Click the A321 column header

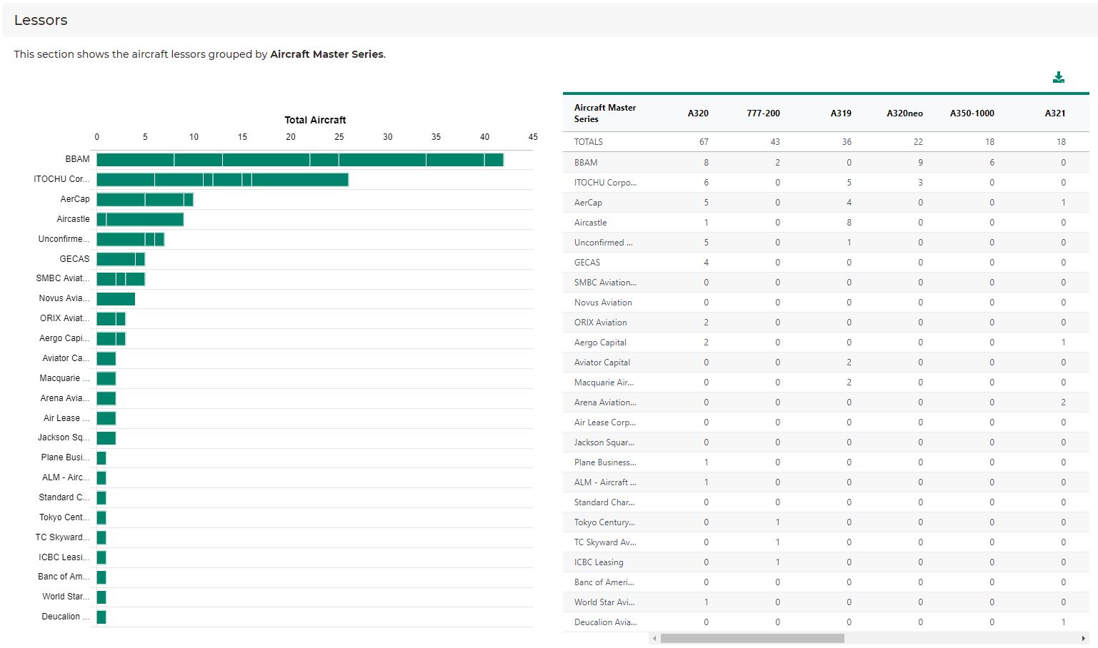[x=1055, y=113]
